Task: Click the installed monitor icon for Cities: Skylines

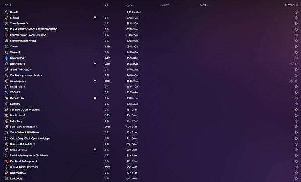Action: 95,150
